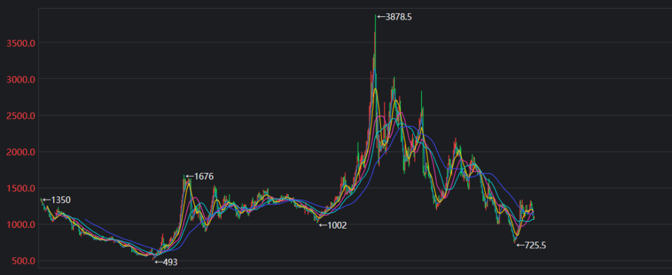This screenshot has height=275, width=672.
Task: Click the 3500.0 y-axis label
Action: point(20,43)
